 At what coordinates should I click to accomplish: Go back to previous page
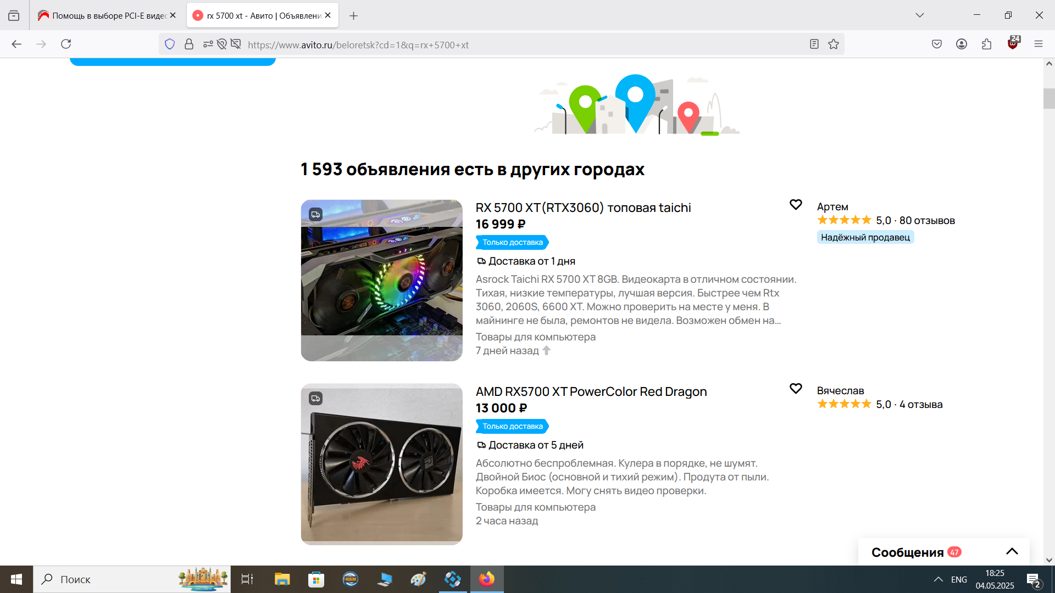coord(16,44)
